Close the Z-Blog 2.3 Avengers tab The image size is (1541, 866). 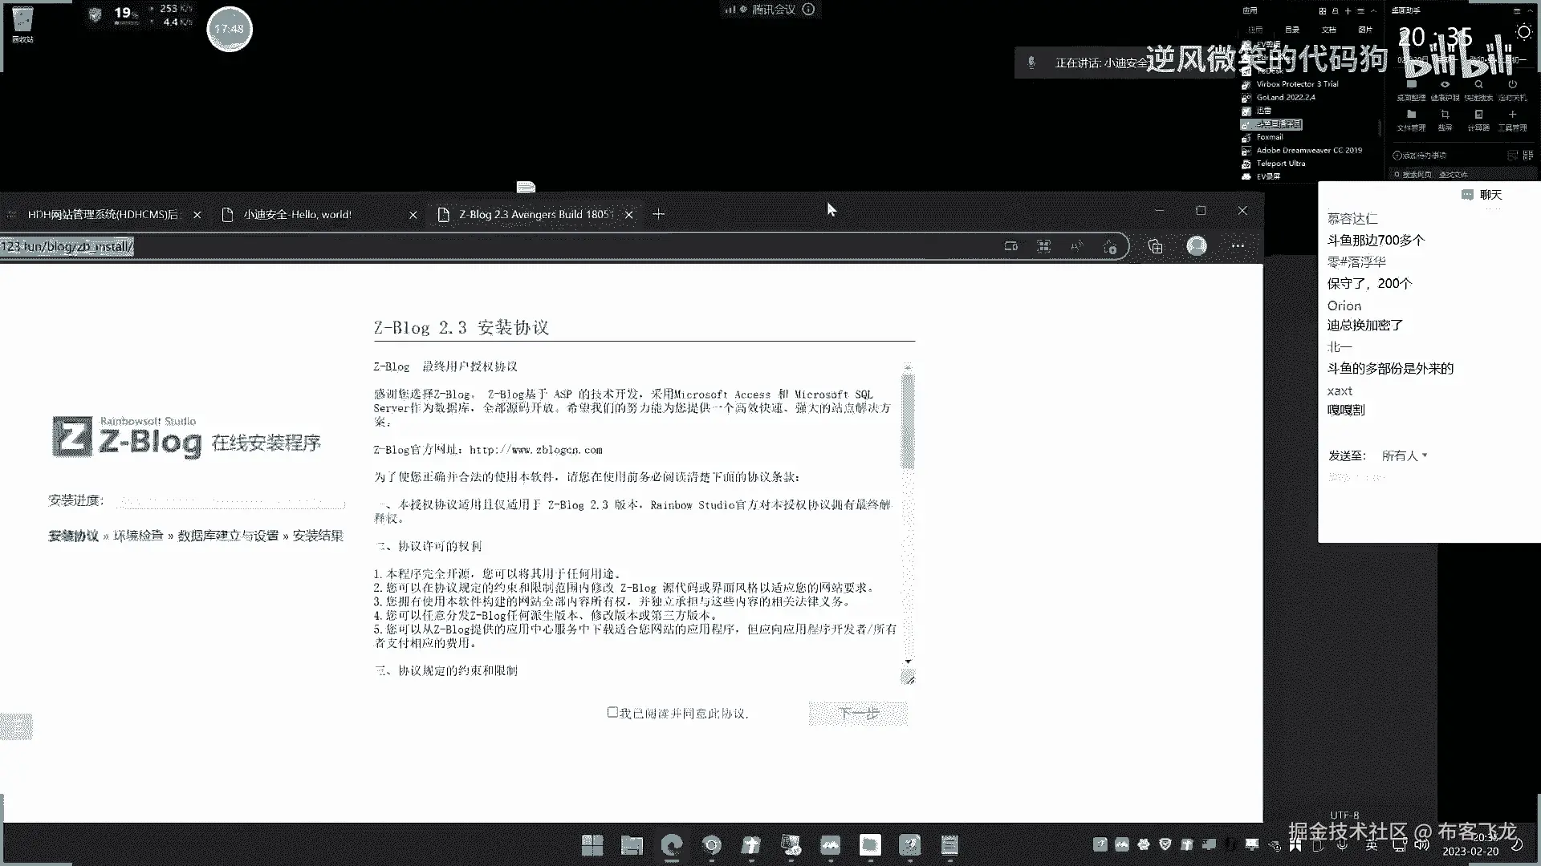coord(629,214)
